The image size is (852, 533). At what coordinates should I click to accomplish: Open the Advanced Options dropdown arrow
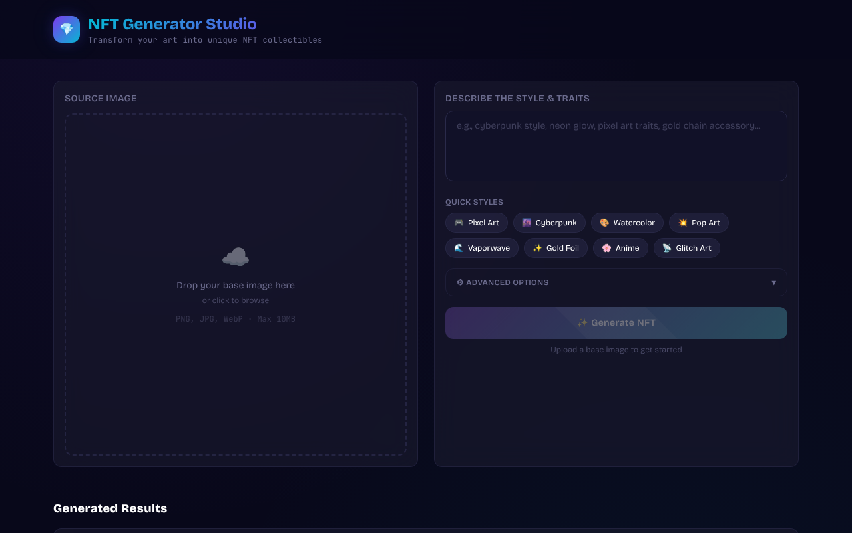pos(774,282)
